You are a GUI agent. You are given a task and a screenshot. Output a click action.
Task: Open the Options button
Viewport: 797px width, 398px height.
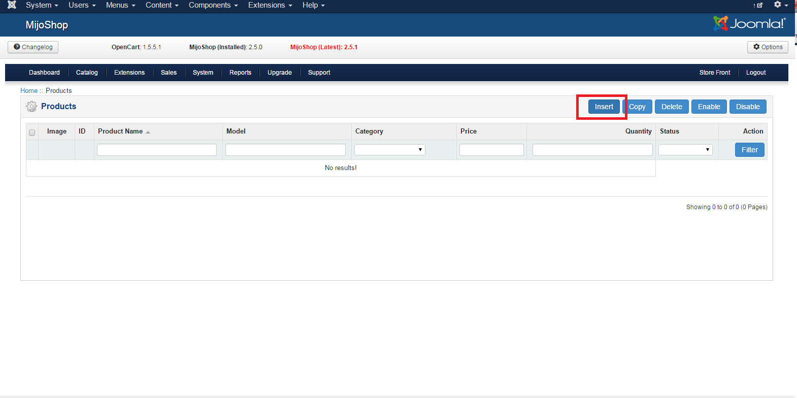(768, 47)
